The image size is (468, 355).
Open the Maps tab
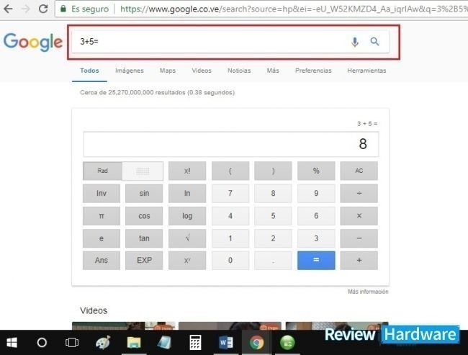tap(168, 71)
